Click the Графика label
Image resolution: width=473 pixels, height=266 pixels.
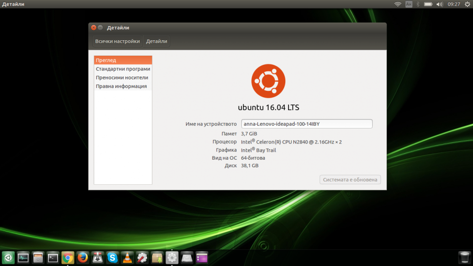tap(226, 150)
